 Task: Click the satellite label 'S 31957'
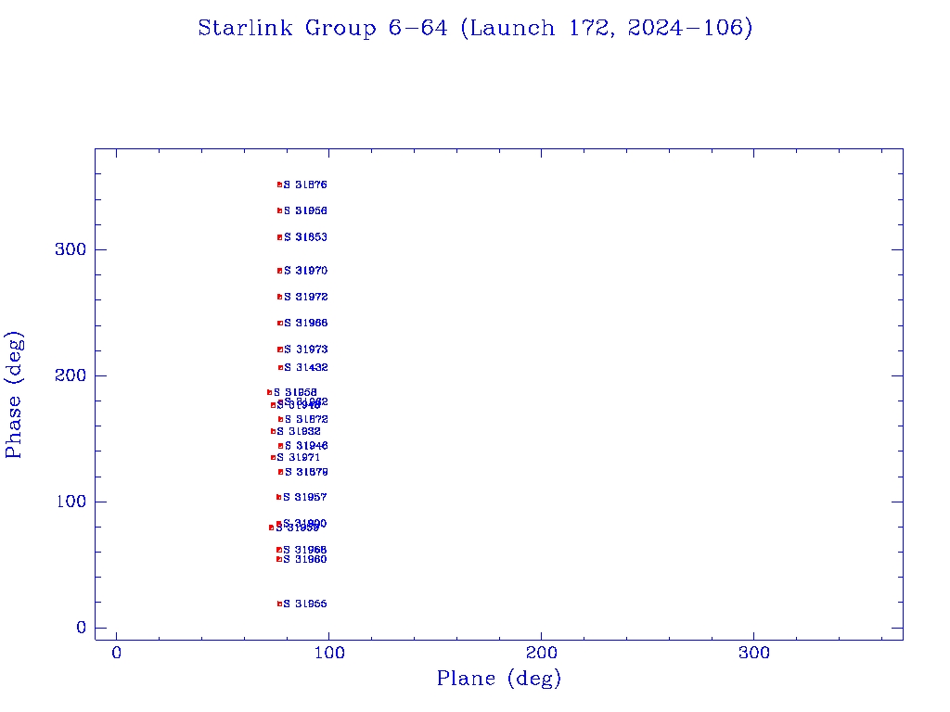tap(304, 497)
